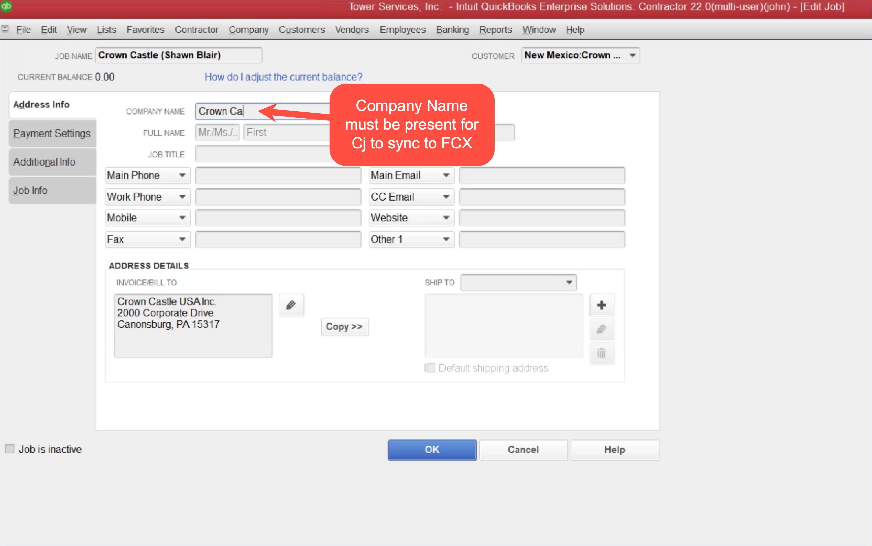The image size is (872, 546).
Task: Add a new Ship To address
Action: [602, 305]
